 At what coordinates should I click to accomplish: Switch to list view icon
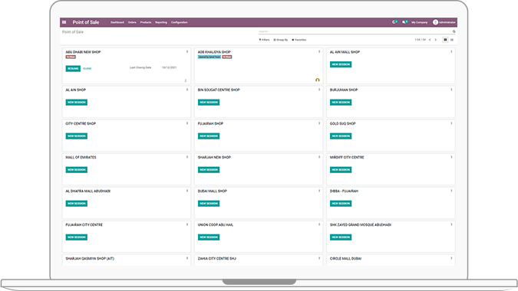coord(452,40)
